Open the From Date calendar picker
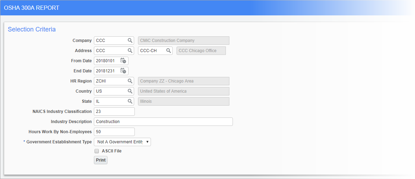 pyautogui.click(x=123, y=61)
